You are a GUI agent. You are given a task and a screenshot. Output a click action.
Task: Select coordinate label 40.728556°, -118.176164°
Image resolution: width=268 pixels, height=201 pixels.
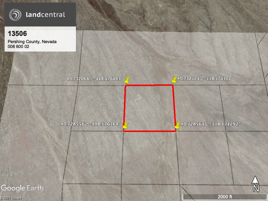[x=90, y=124]
